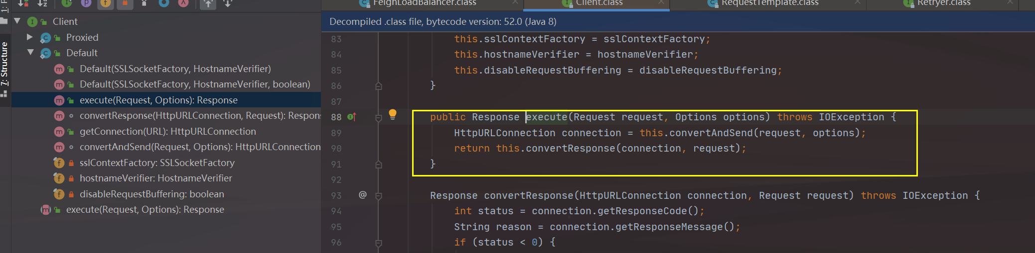Toggle Sort Alphabetically in Structure toolbar
Screen dimensions: 1035x253
(x=42, y=3)
